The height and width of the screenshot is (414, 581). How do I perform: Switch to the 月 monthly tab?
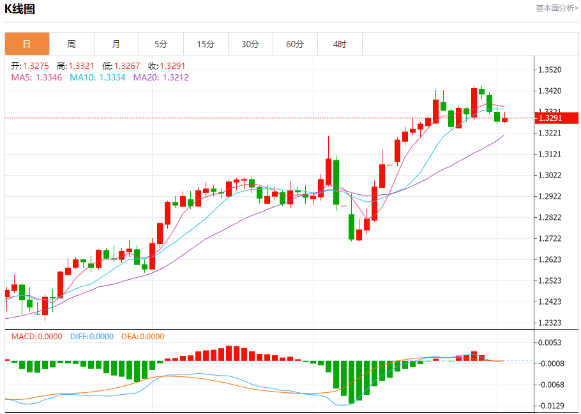(116, 44)
